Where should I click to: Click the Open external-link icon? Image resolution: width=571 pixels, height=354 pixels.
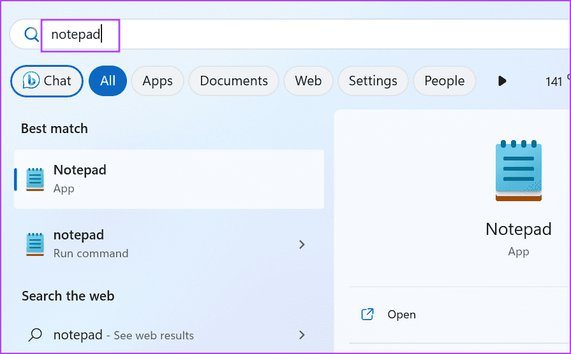[367, 315]
